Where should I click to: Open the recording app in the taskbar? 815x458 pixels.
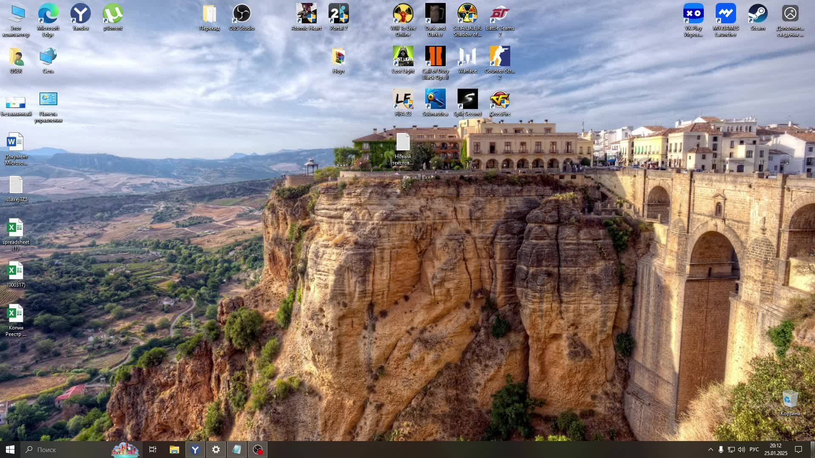tap(258, 450)
